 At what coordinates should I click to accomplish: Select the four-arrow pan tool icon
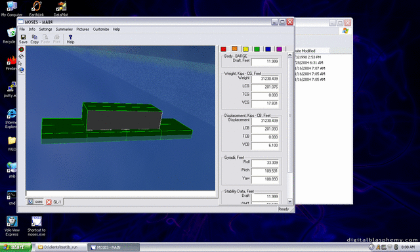[x=22, y=56]
